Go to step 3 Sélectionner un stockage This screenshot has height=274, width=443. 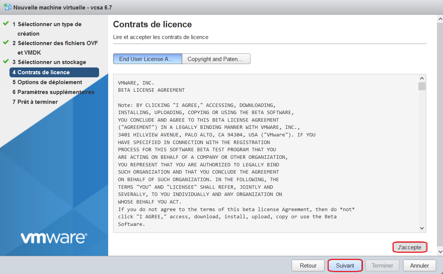pos(49,62)
